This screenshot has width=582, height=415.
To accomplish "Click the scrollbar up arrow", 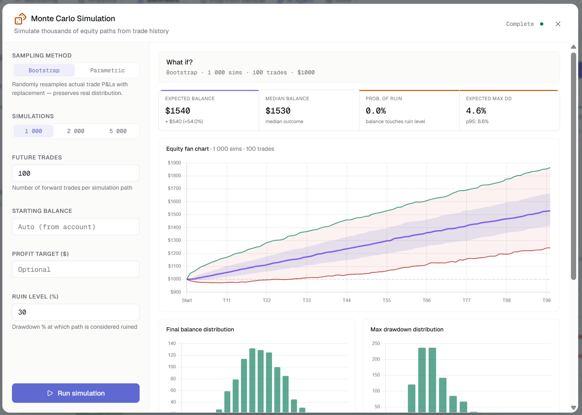I will [x=573, y=47].
